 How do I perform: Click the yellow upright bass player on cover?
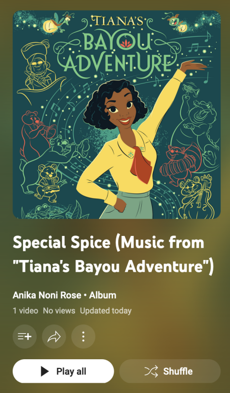pos(198,195)
